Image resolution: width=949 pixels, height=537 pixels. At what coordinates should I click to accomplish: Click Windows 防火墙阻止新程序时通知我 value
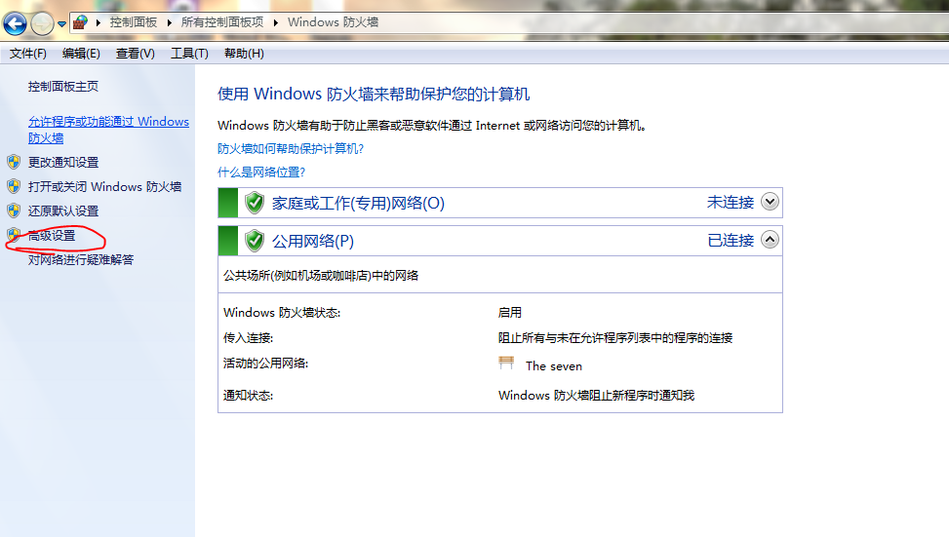tap(596, 396)
